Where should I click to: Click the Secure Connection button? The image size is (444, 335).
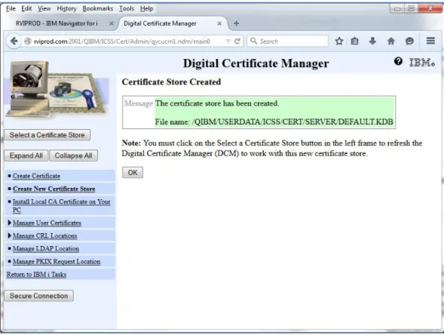click(38, 296)
